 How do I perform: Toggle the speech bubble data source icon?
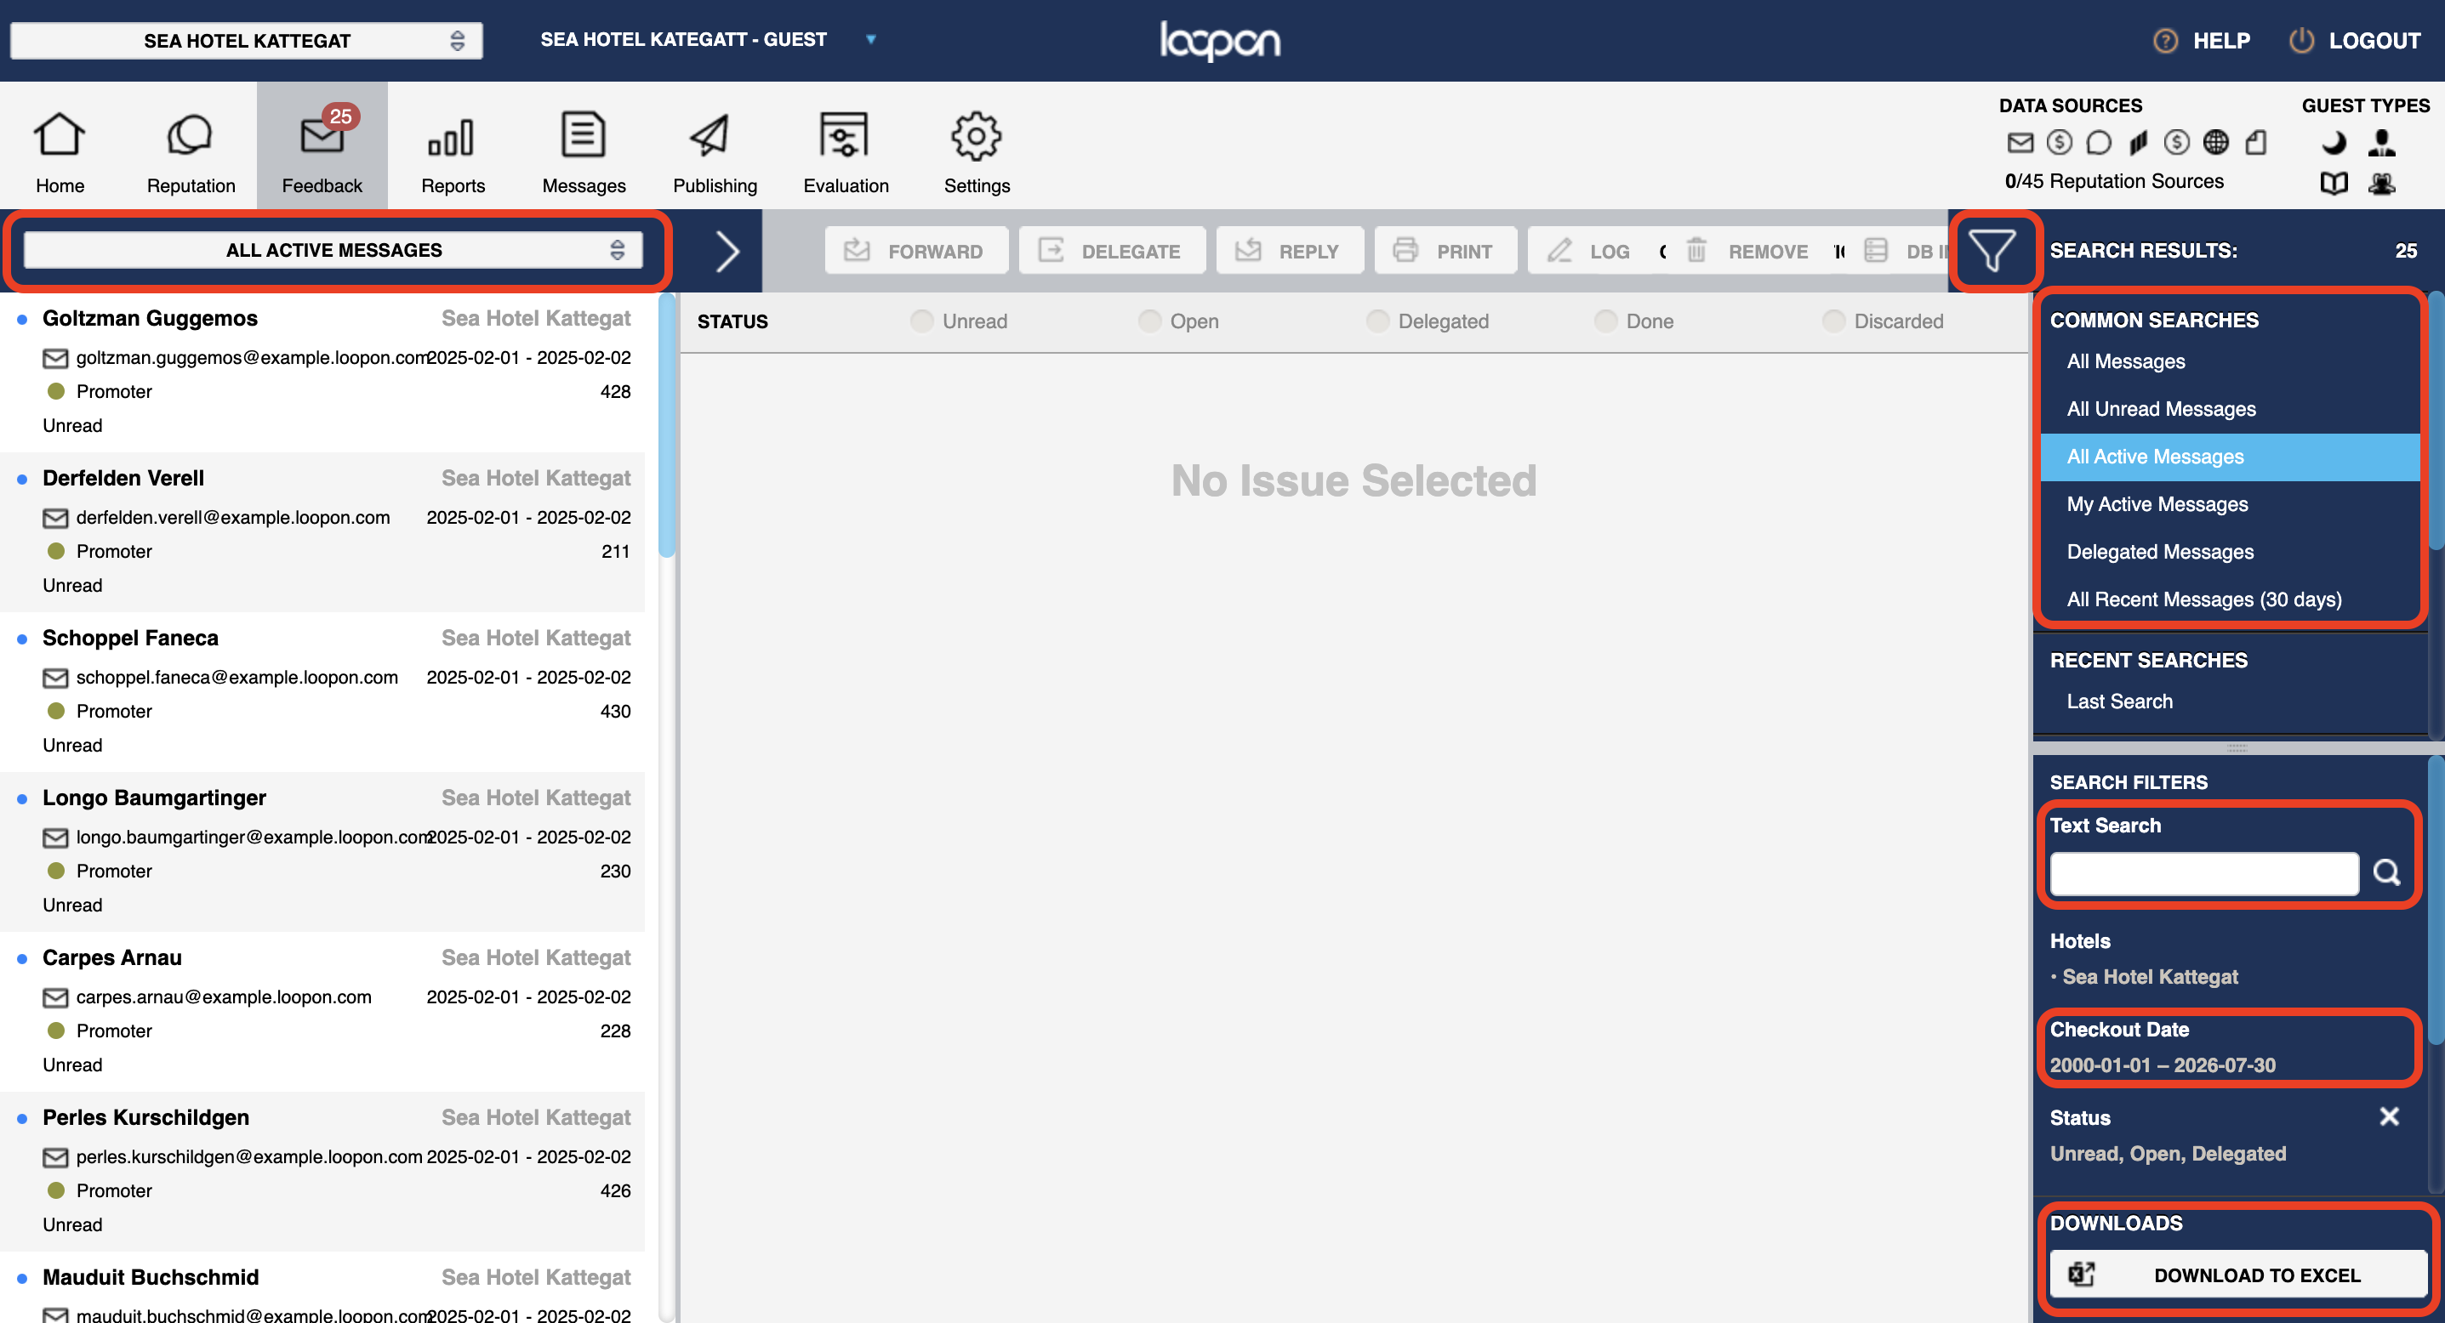click(x=2099, y=142)
